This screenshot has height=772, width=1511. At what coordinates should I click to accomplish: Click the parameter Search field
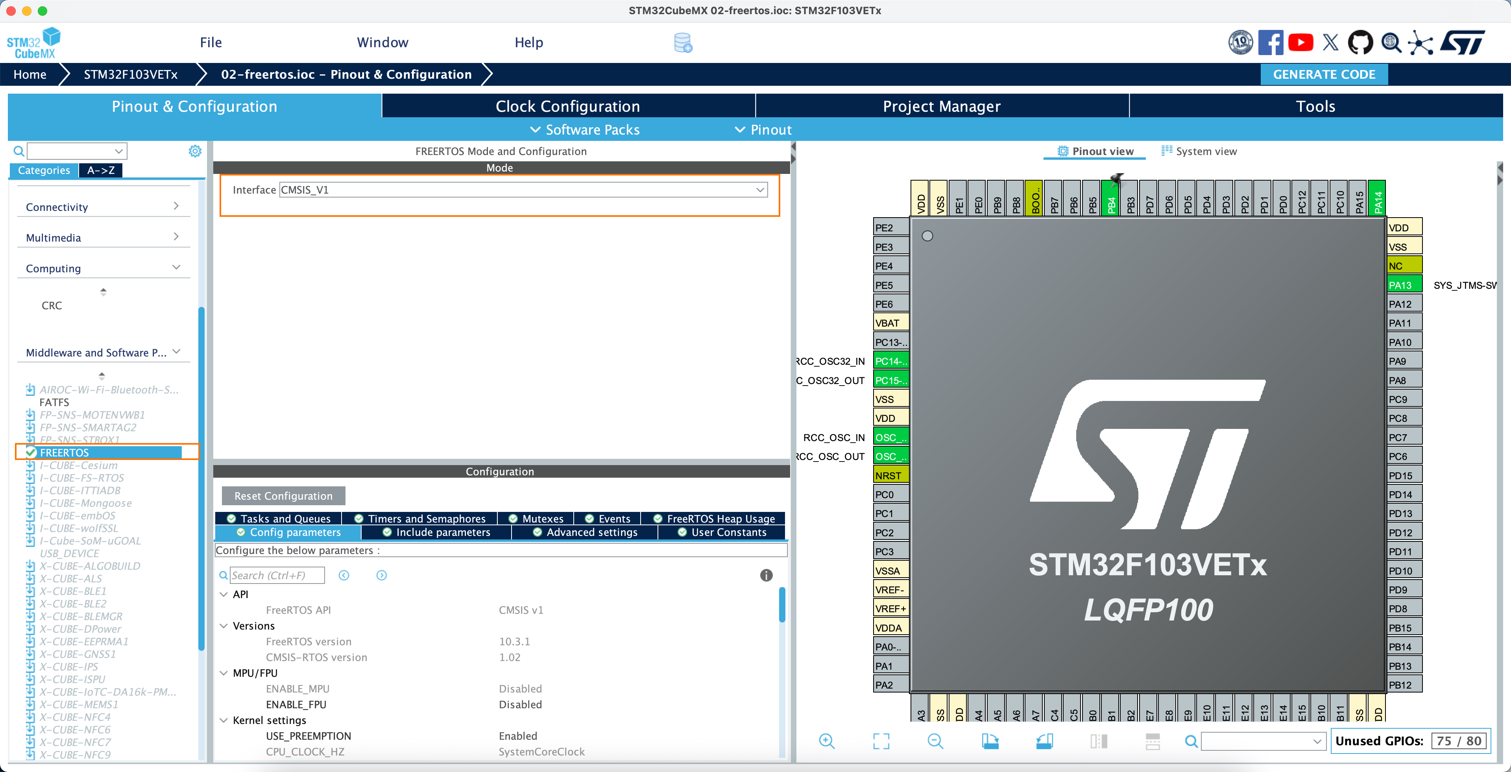click(276, 575)
